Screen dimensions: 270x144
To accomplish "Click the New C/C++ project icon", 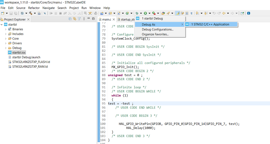I will point(102,13).
